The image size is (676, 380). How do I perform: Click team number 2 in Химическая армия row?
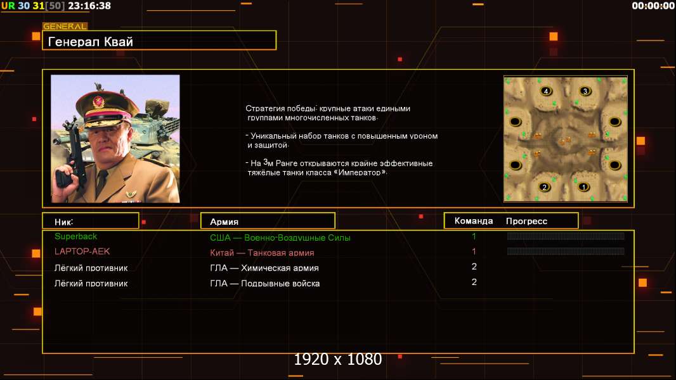tap(474, 267)
